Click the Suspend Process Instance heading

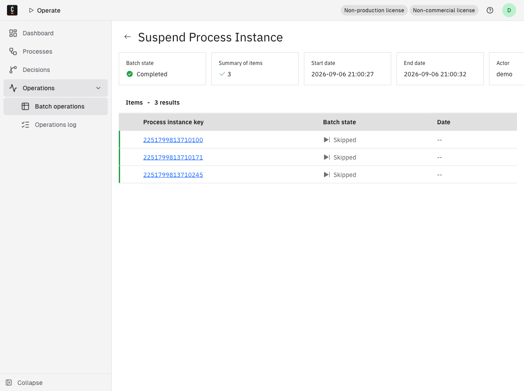pyautogui.click(x=210, y=37)
